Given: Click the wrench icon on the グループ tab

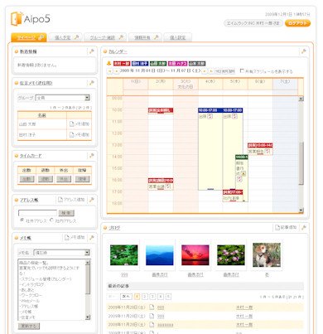Looking at the screenshot, I should point(121,37).
